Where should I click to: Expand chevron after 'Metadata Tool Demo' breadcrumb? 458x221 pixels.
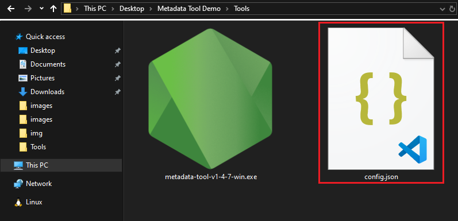227,9
